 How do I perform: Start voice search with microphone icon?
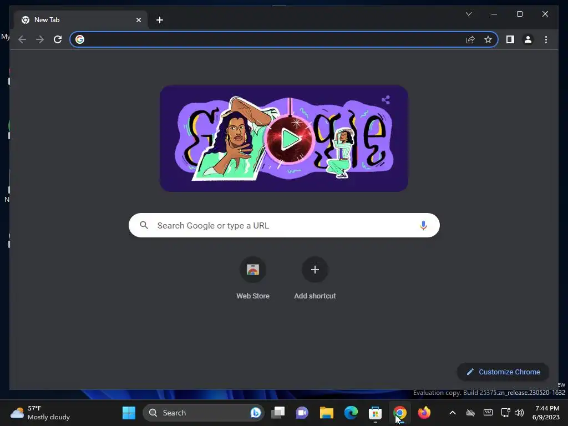(x=423, y=225)
